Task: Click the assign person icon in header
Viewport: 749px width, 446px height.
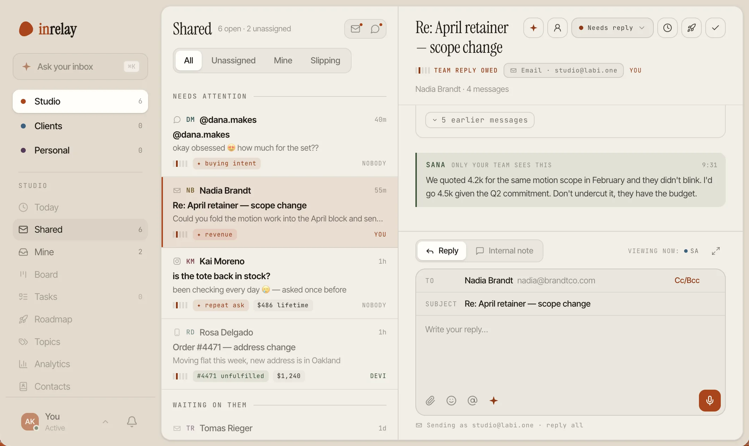Action: tap(557, 28)
